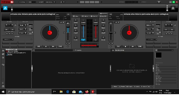Open third effect dropdown on deck A
Screen dimensions: 179x100
pyautogui.click(x=22, y=33)
